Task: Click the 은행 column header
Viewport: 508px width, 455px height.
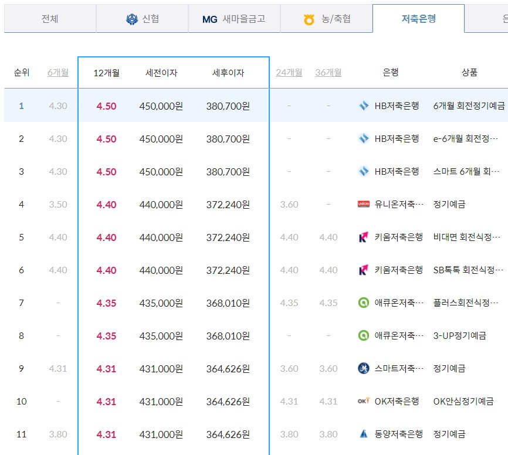Action: point(391,72)
